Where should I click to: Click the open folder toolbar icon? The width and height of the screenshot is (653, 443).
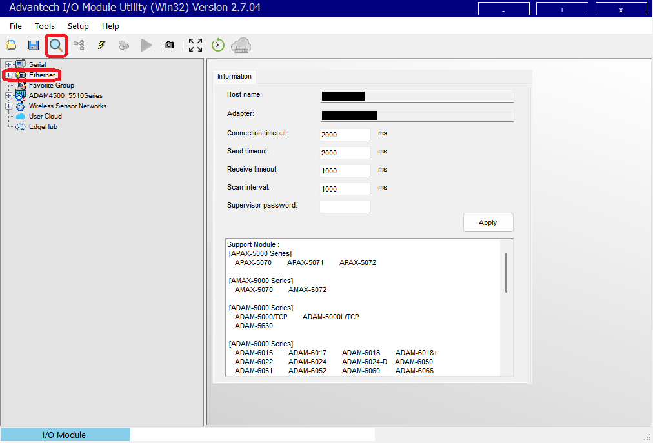[11, 45]
